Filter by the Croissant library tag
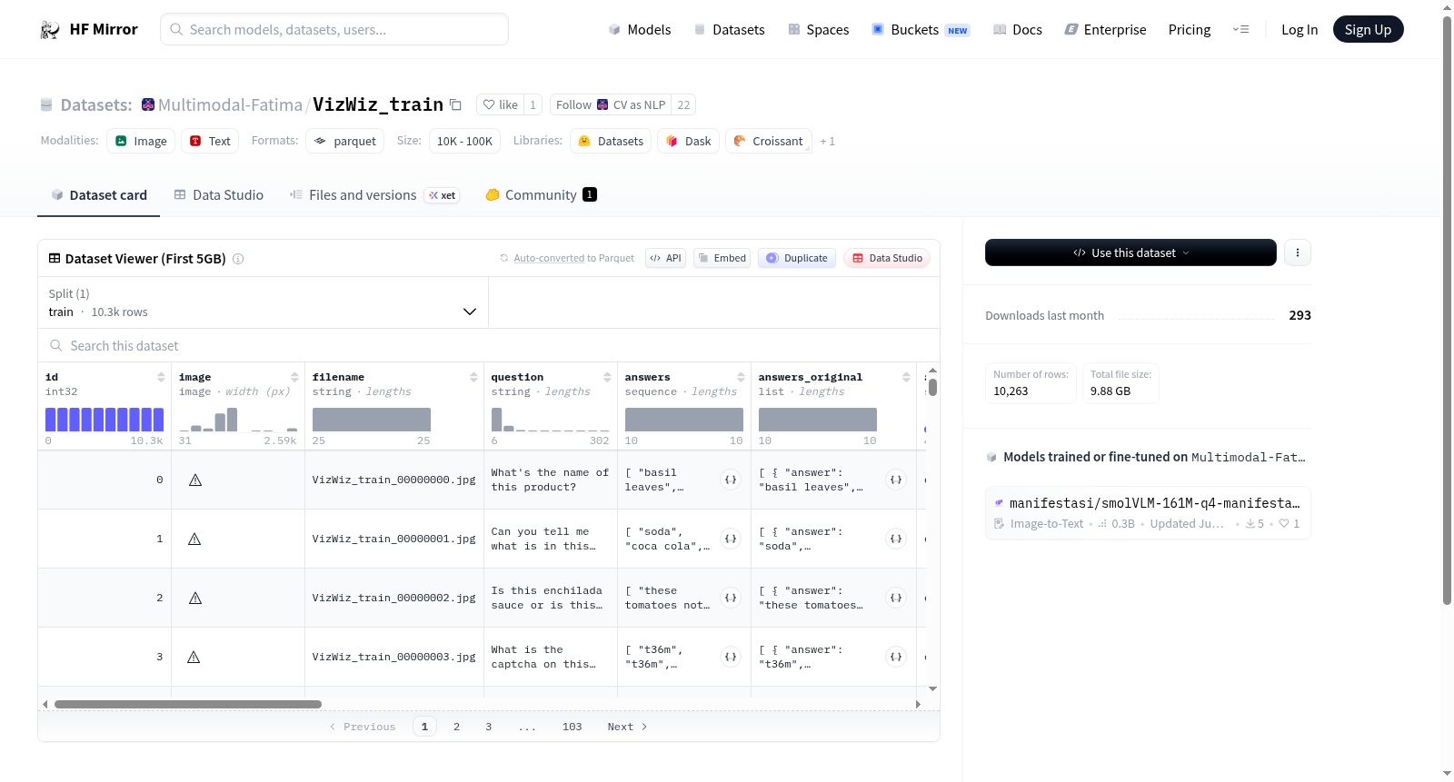The width and height of the screenshot is (1454, 782). coord(769,142)
